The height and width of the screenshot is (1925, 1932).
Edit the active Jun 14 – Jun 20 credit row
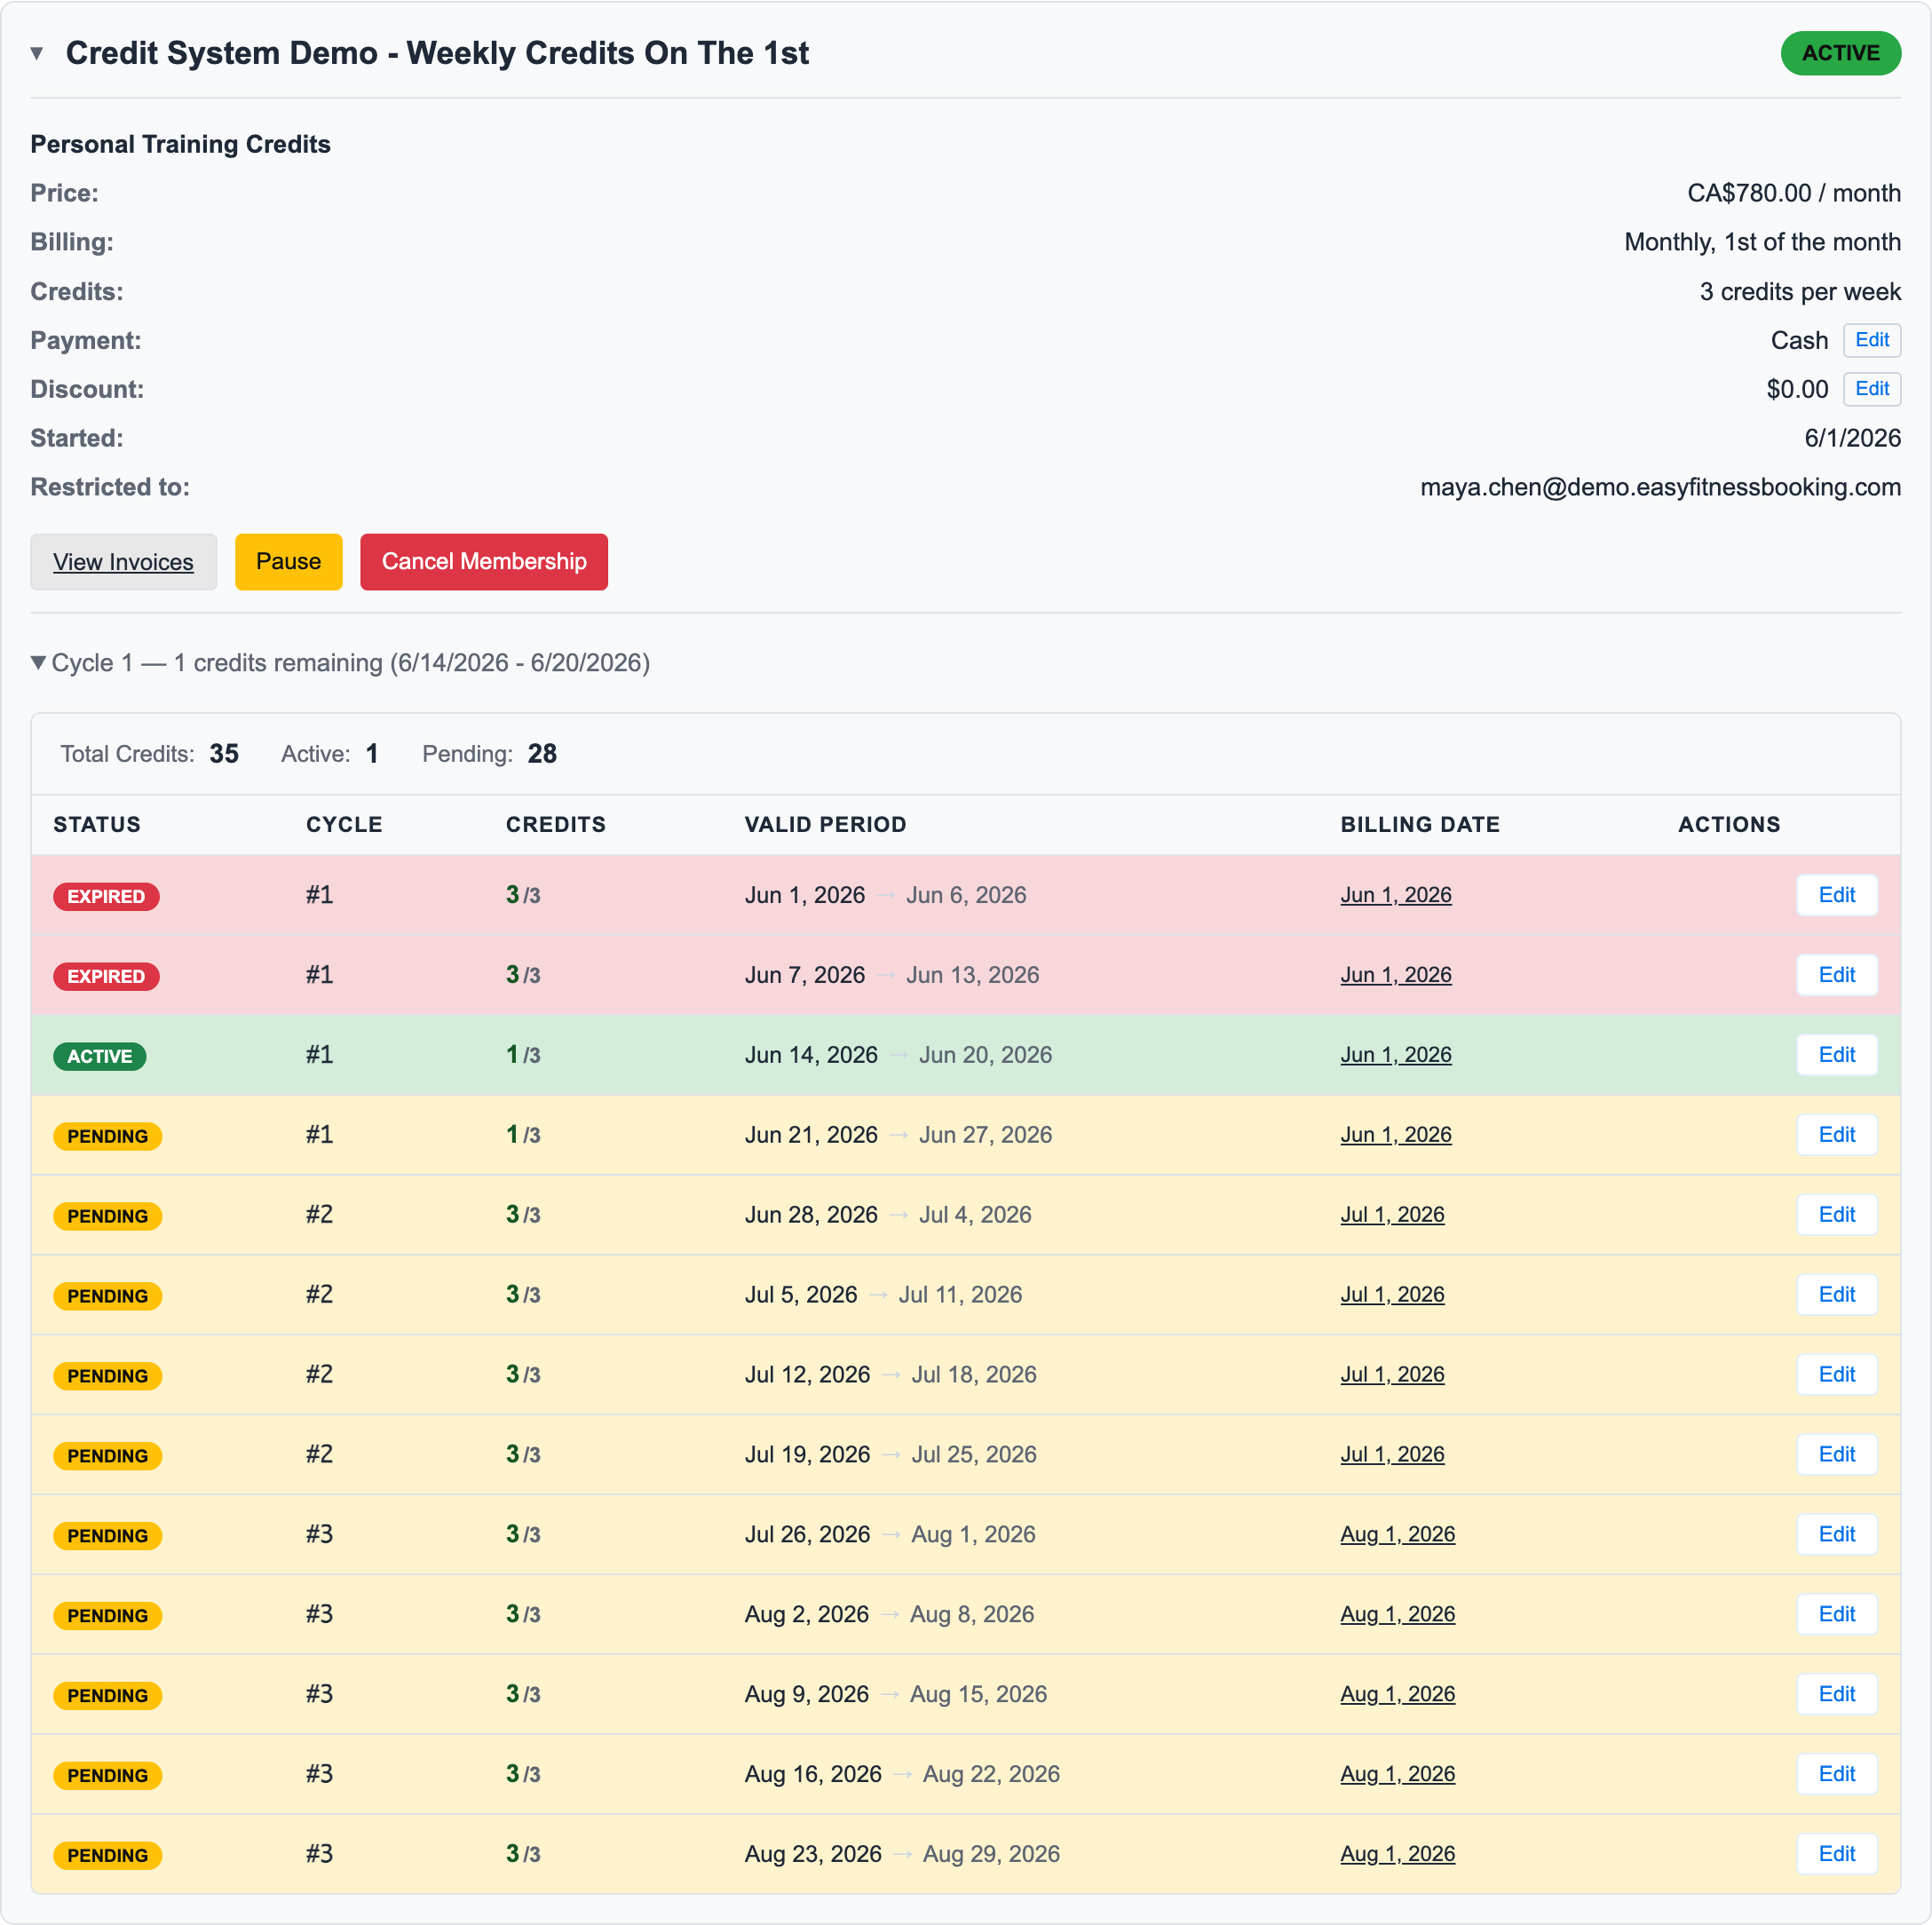click(x=1836, y=1055)
